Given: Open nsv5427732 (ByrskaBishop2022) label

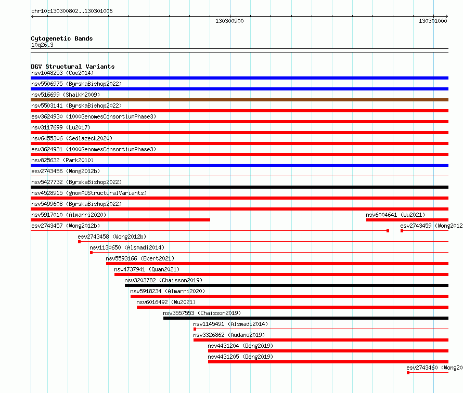Looking at the screenshot, I should click(x=76, y=182).
